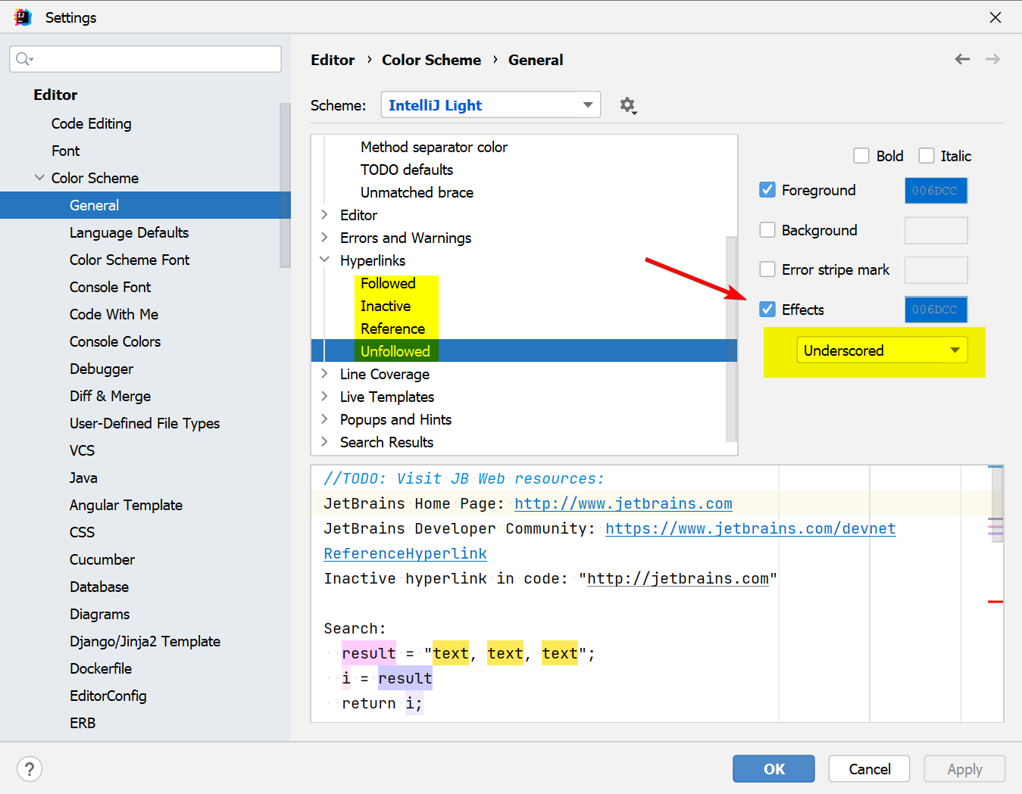Open Language Defaults page

click(x=130, y=232)
